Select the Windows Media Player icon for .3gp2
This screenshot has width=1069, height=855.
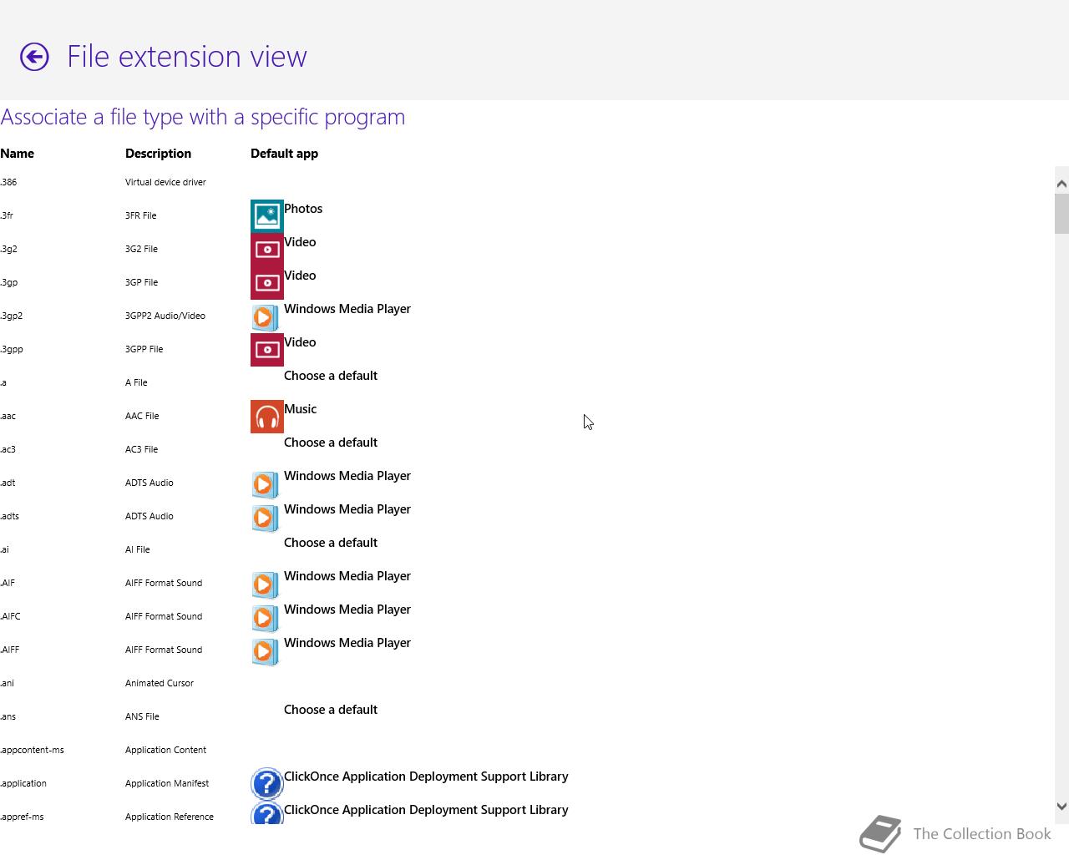point(265,317)
